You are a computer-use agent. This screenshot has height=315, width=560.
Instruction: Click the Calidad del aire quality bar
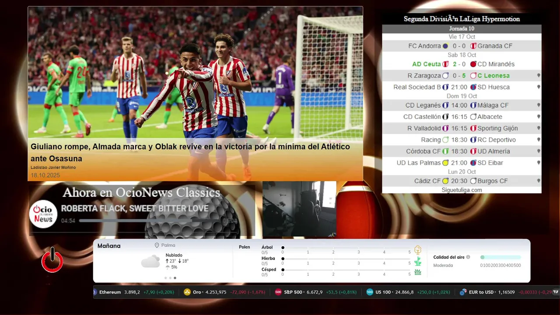[x=500, y=257]
